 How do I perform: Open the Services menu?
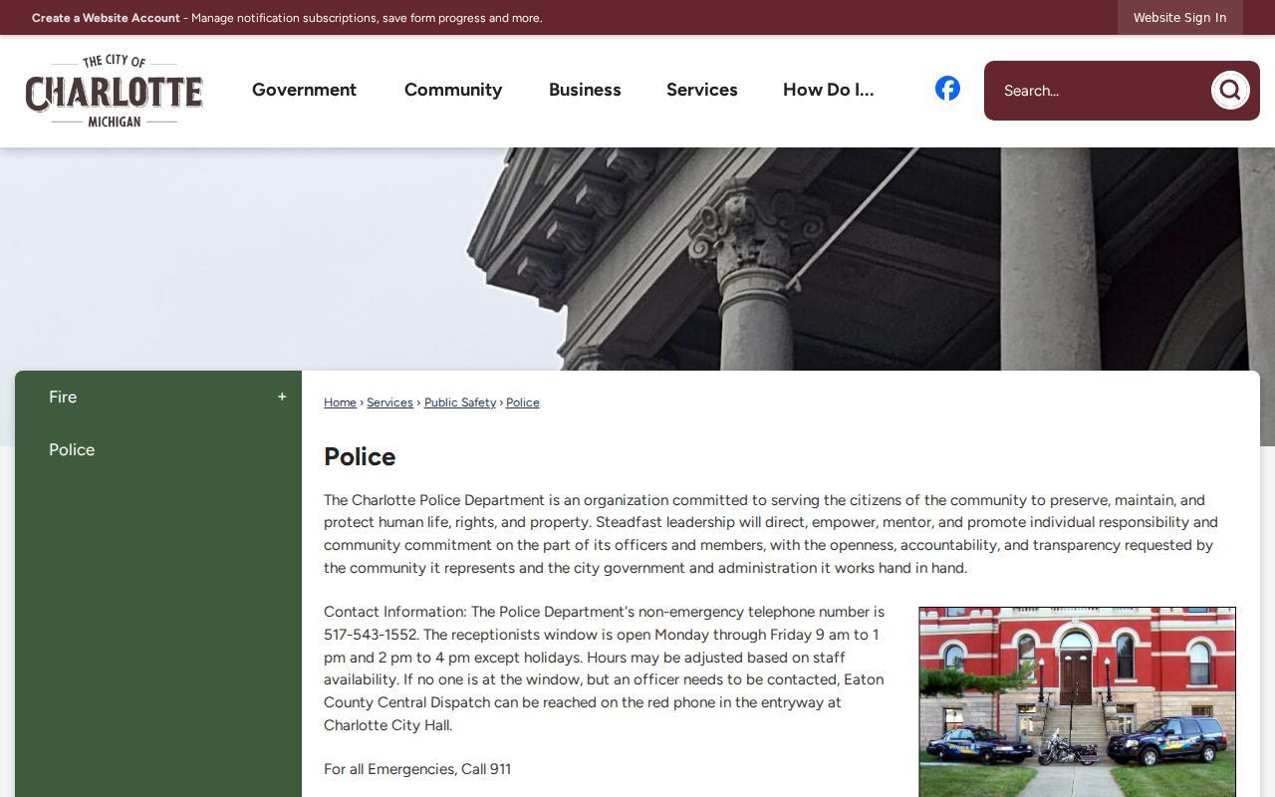pyautogui.click(x=702, y=90)
